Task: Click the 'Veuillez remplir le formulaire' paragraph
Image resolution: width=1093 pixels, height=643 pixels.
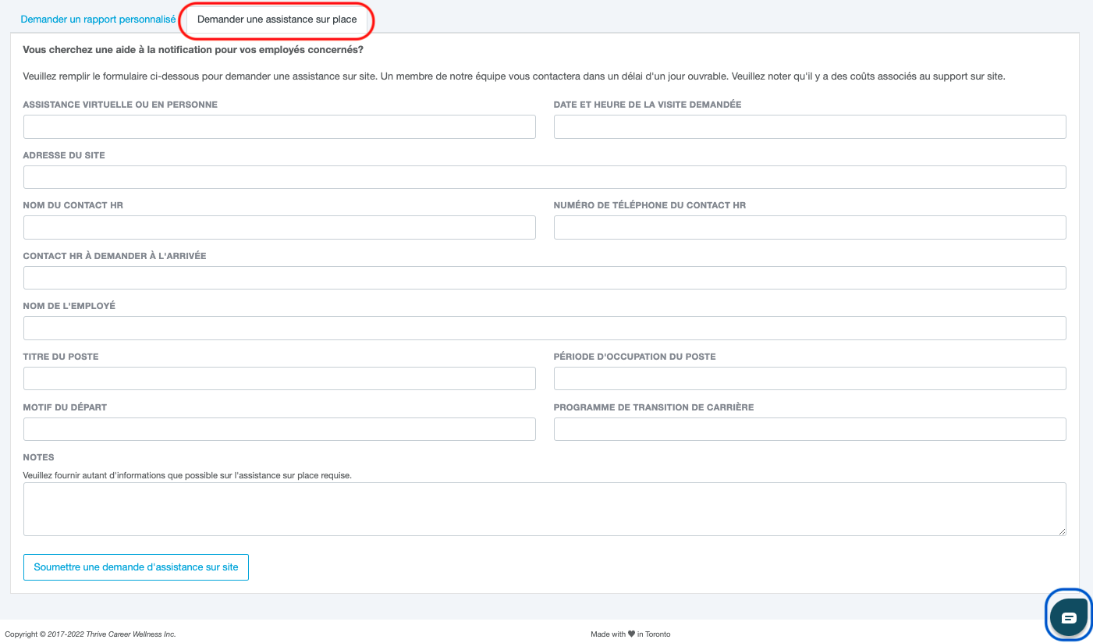Action: click(514, 76)
